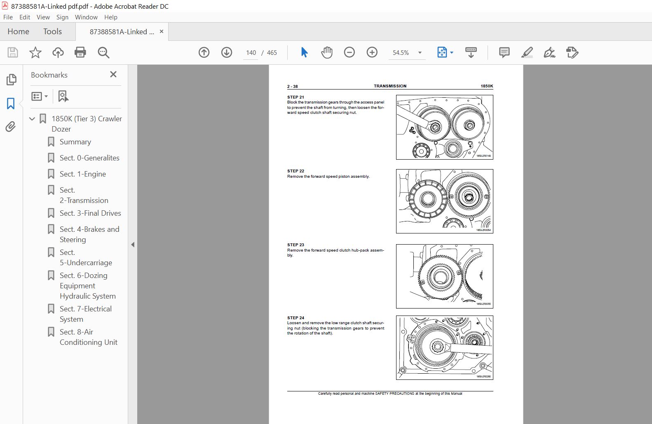Image resolution: width=652 pixels, height=424 pixels.
Task: Select the 87388581A-Linked document tab
Action: 122,32
